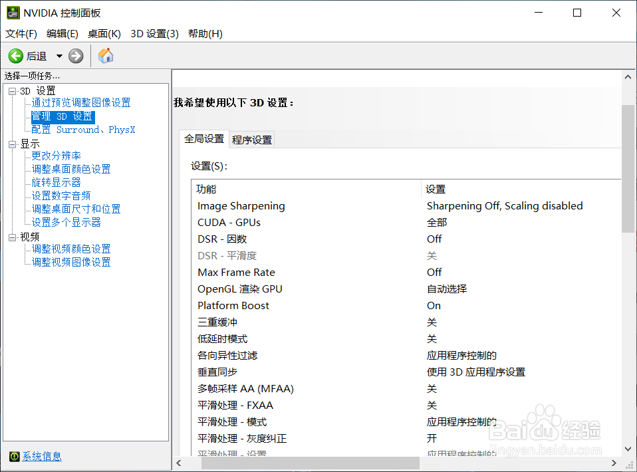Open the 编辑(E) menu
This screenshot has width=637, height=472.
tap(62, 34)
